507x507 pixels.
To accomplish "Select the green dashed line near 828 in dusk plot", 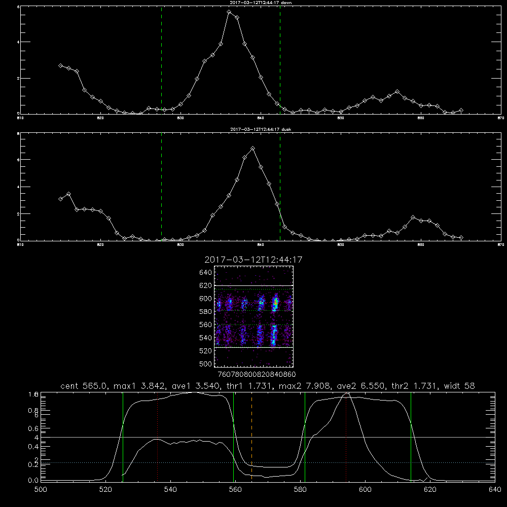I will pyautogui.click(x=161, y=187).
